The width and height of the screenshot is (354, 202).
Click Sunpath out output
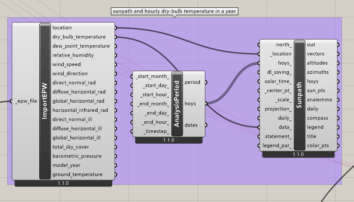point(311,45)
